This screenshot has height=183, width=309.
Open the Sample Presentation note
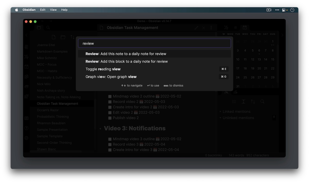52,130
